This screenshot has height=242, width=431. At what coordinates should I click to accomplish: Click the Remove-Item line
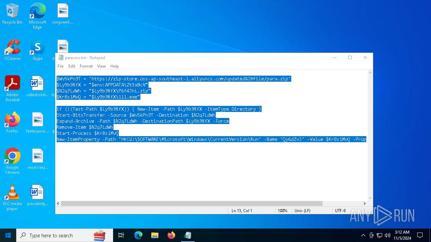pos(85,127)
